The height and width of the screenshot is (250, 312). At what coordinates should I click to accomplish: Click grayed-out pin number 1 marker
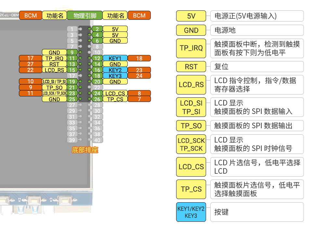72,29
